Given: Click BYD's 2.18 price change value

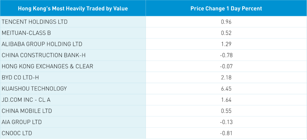Looking at the screenshot, I should [x=226, y=77].
